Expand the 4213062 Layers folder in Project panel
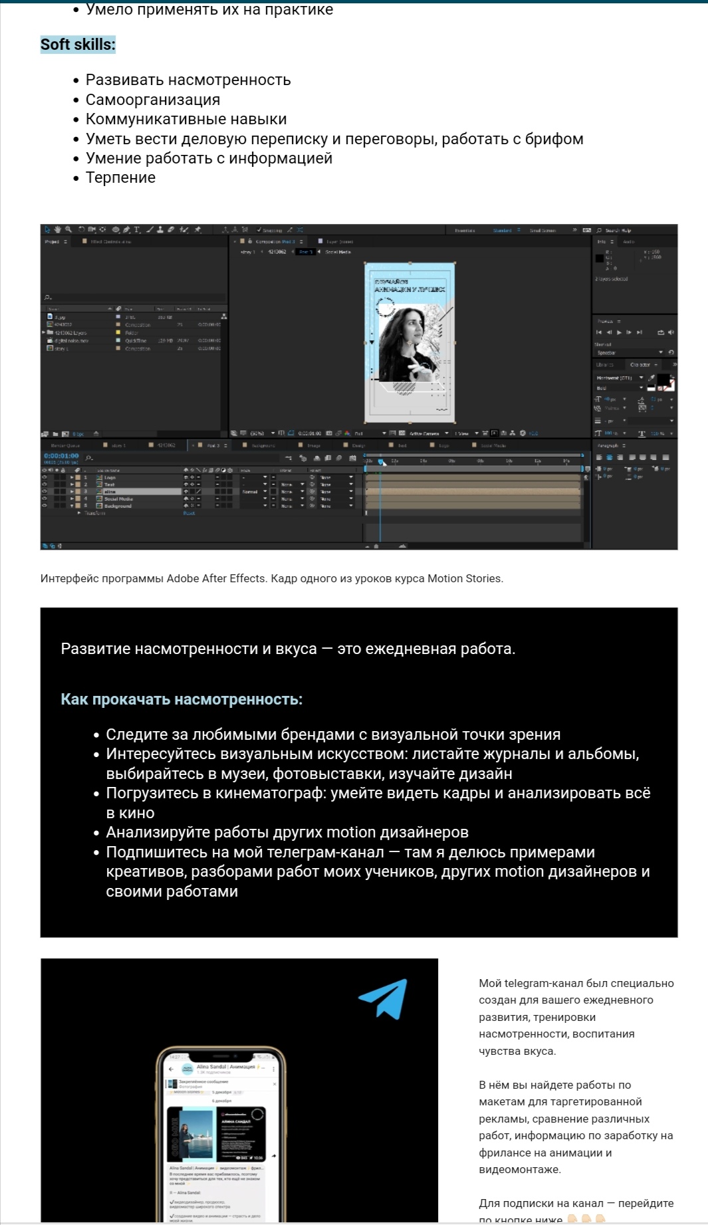 coord(43,332)
